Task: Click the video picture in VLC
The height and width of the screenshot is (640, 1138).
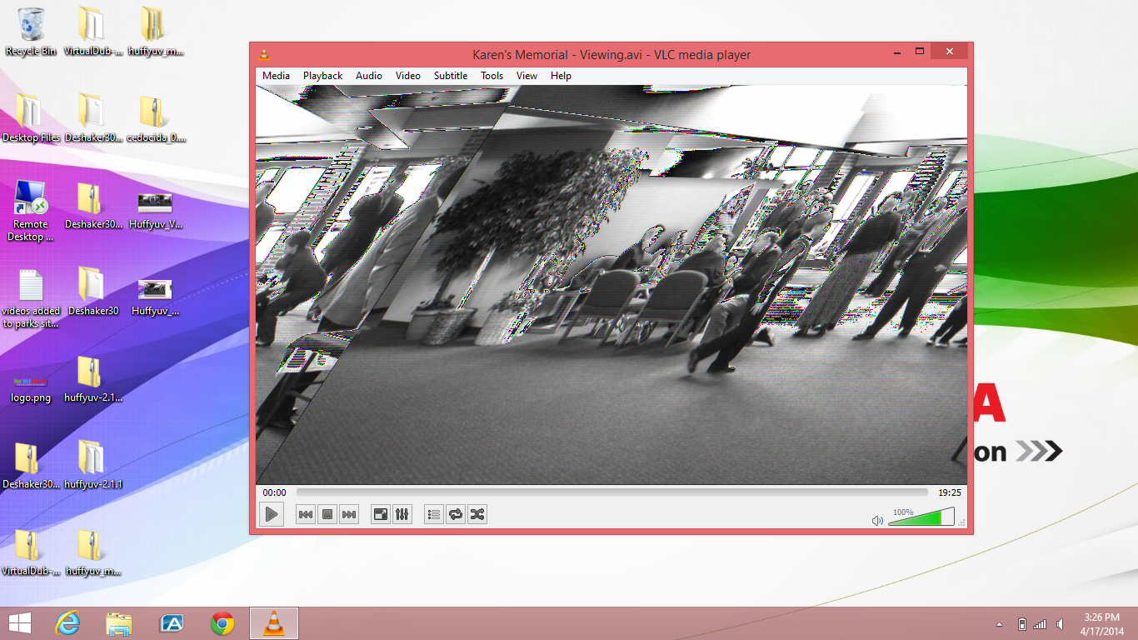Action: tap(611, 285)
